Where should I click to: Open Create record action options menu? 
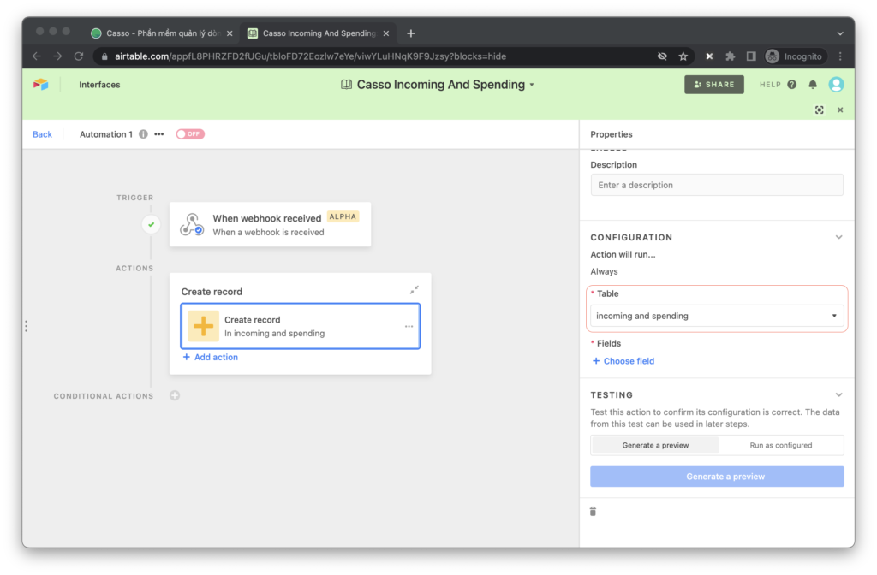point(409,326)
